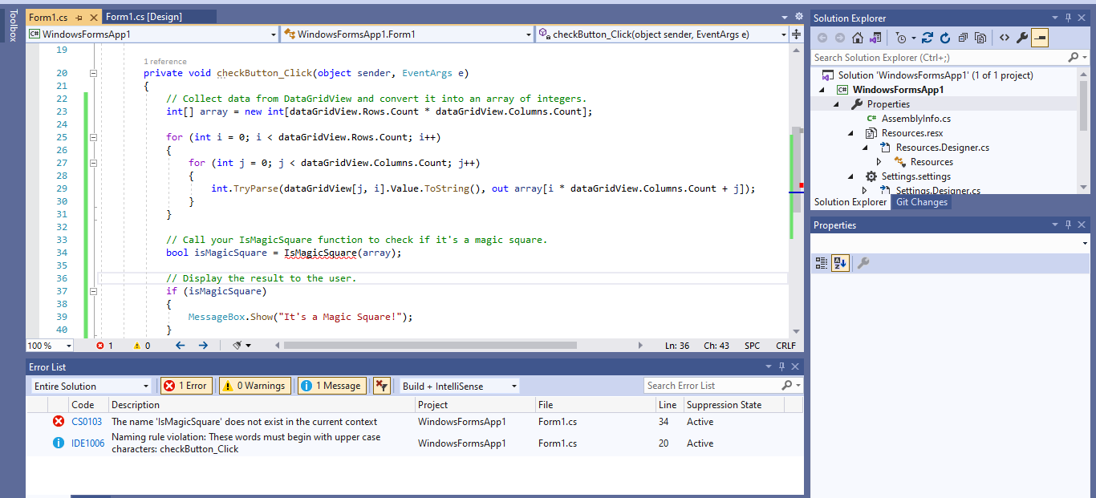Click Back arrow in Solution Explorer toolbar

822,38
